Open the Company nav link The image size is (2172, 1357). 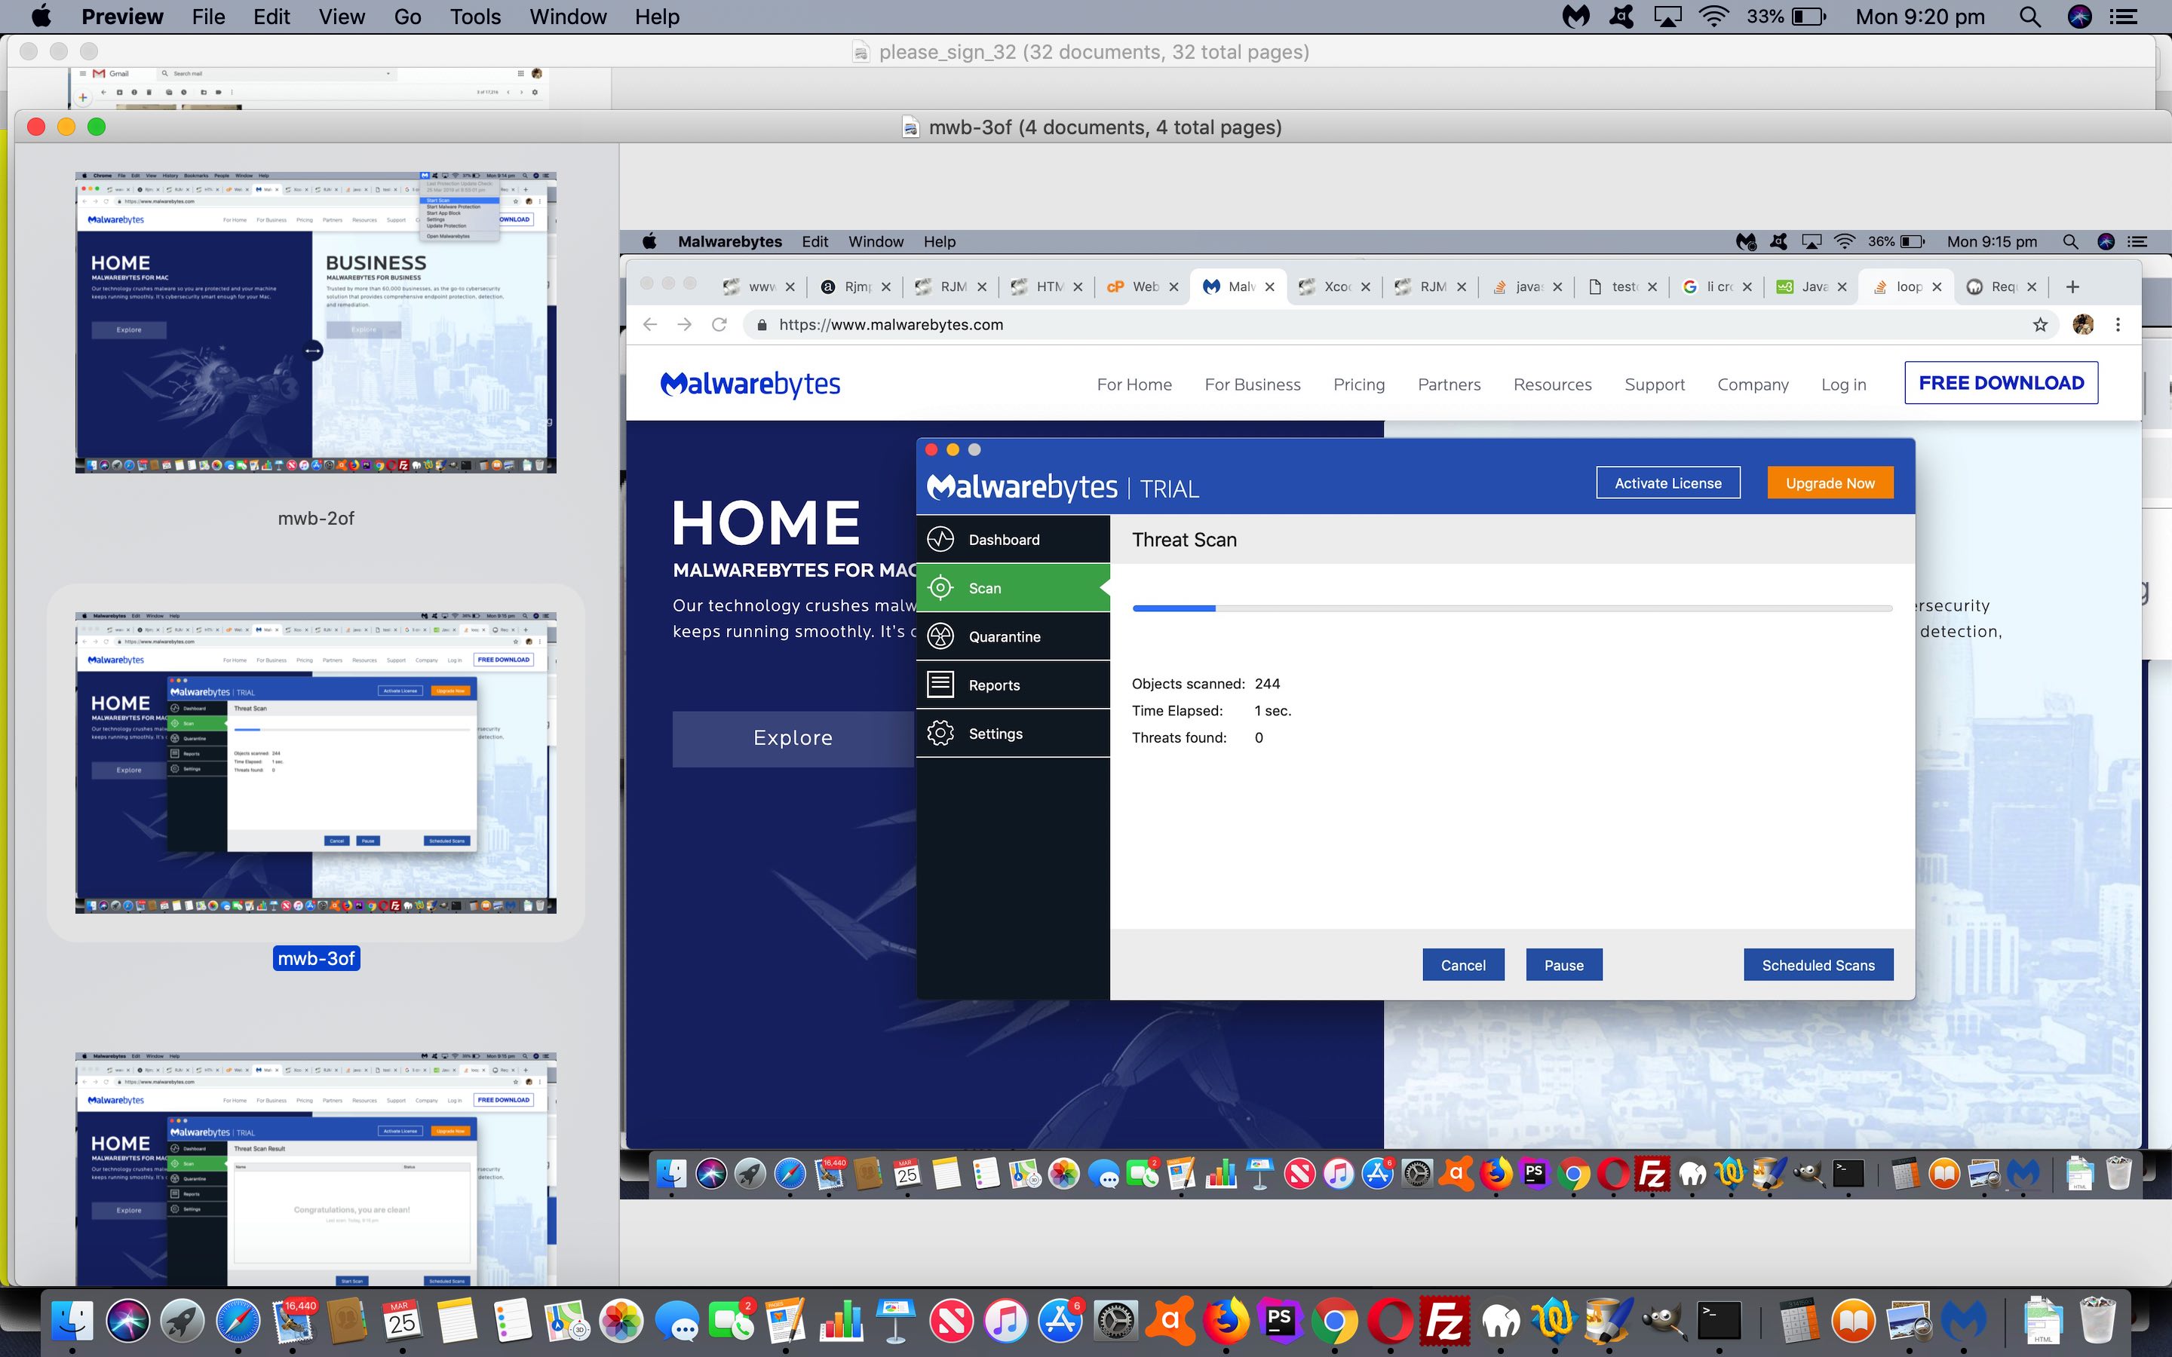(1753, 384)
